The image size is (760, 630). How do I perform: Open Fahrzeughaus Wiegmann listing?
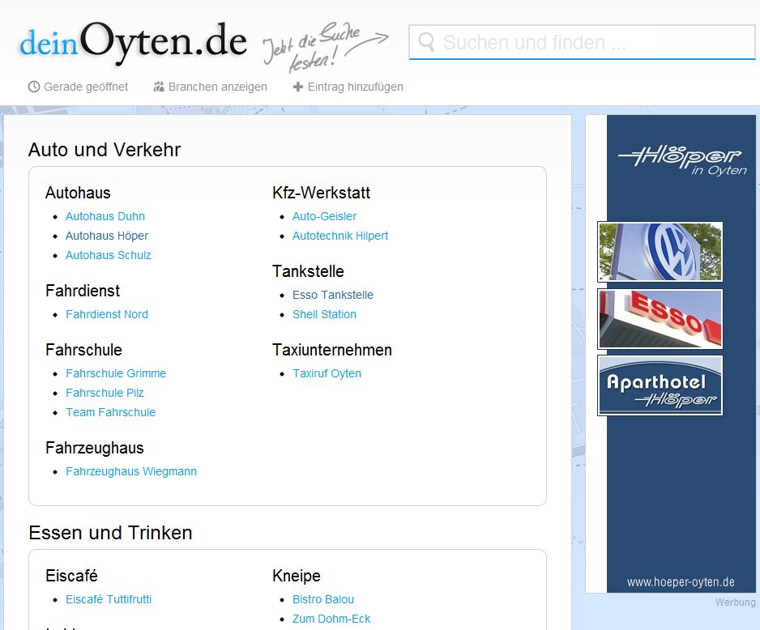point(131,471)
